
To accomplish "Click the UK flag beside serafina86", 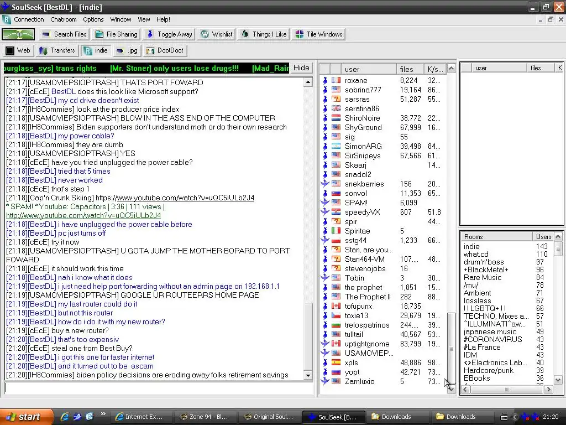I will tap(336, 108).
